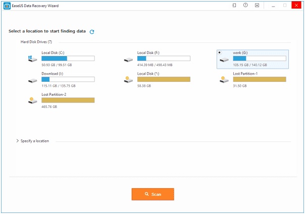Click the Local Disk (C:) usage bar
This screenshot has width=305, height=214.
click(x=68, y=59)
